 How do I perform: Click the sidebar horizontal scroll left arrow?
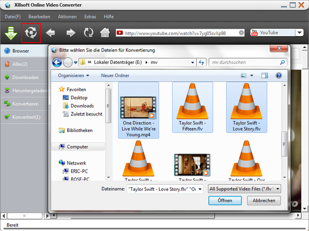(x=4, y=216)
